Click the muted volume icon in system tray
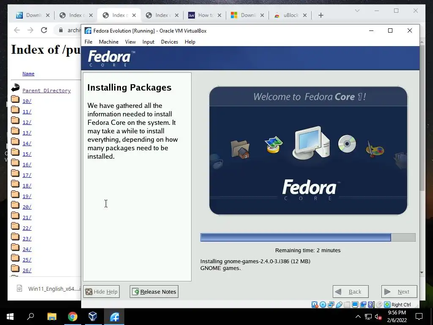Viewport: 433px width, 325px height. pos(378,317)
